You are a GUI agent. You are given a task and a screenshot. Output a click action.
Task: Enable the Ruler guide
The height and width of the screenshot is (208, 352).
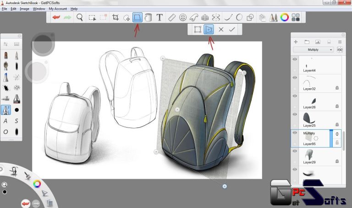pos(172,17)
